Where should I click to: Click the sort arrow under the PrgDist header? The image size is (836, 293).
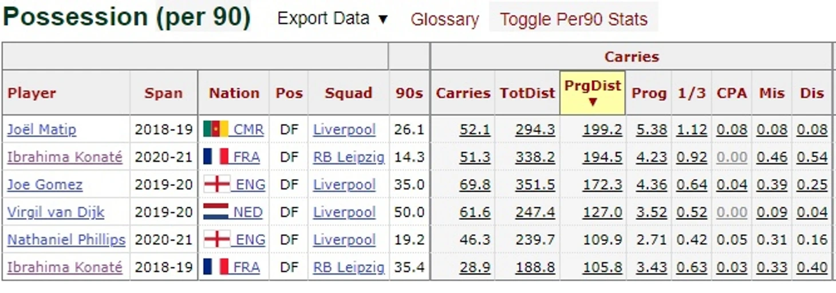[x=593, y=102]
